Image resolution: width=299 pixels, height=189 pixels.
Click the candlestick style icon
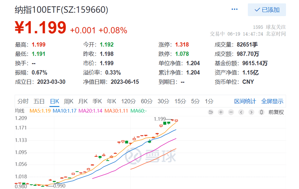262,112
